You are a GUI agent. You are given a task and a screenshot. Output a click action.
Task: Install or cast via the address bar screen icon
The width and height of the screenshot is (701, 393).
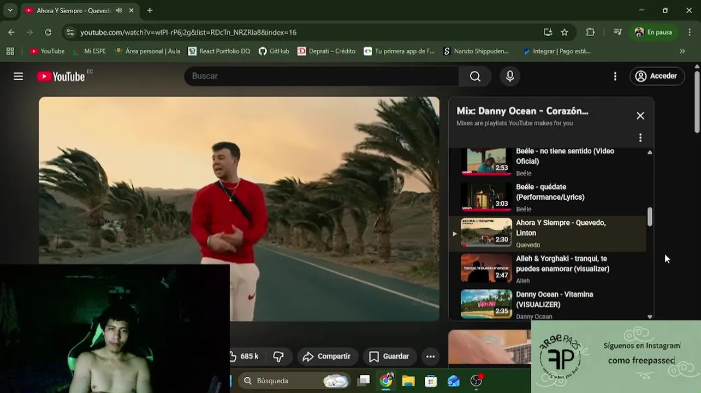tap(548, 32)
